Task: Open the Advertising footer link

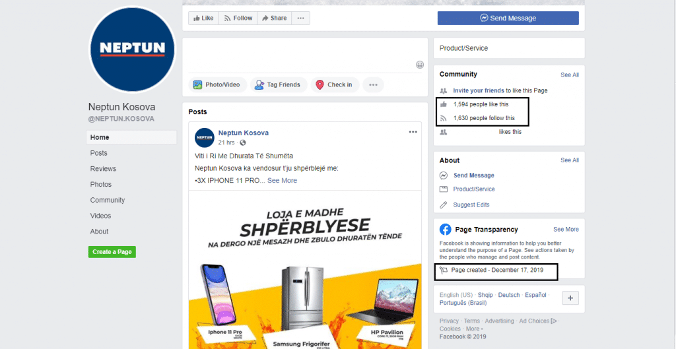Action: [499, 321]
